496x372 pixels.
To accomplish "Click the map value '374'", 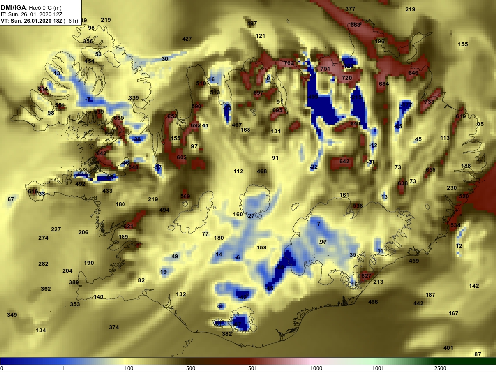I will tap(114, 327).
